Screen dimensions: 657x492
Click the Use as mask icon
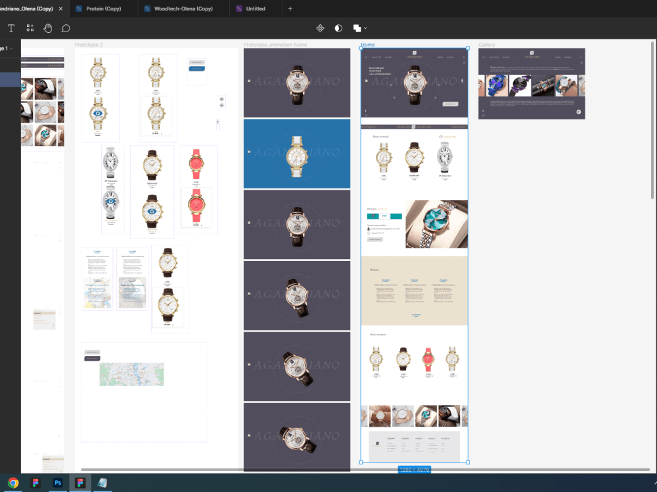338,28
